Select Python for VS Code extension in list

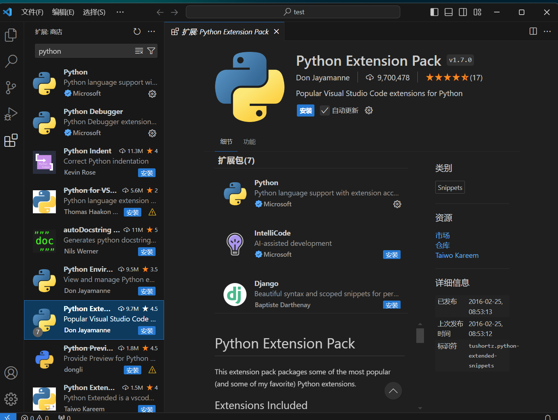(94, 202)
